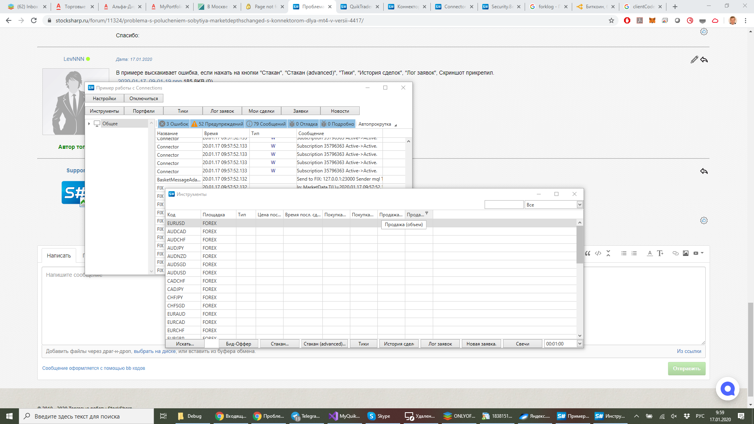This screenshot has width=754, height=424.
Task: Click the log scroll-up arrow
Action: (x=408, y=141)
